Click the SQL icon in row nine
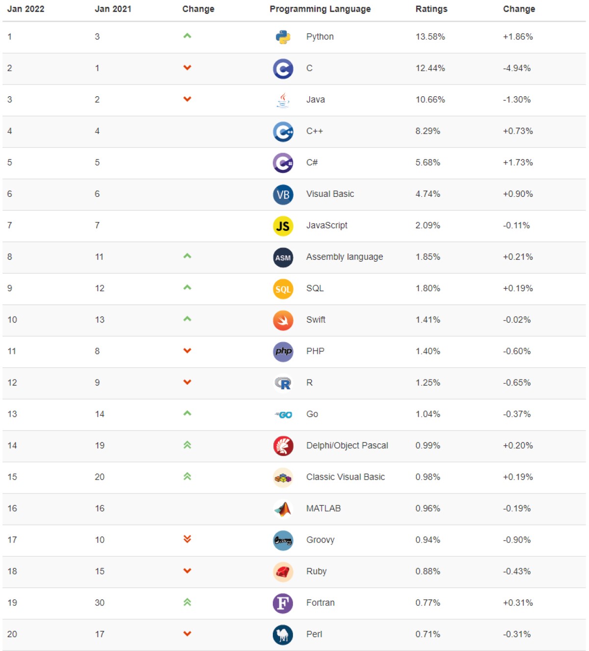 pyautogui.click(x=283, y=289)
